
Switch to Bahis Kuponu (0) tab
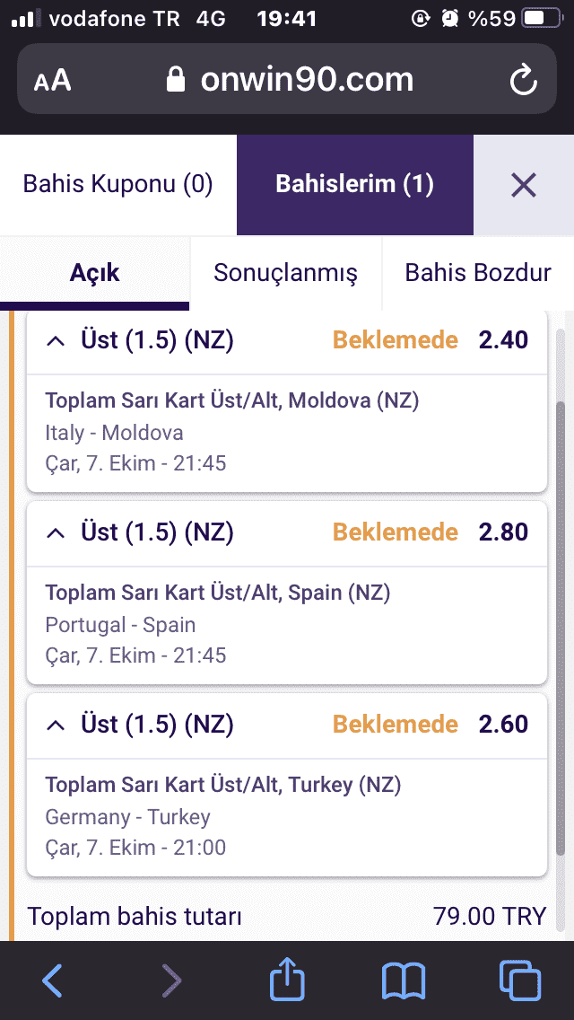[x=118, y=185]
